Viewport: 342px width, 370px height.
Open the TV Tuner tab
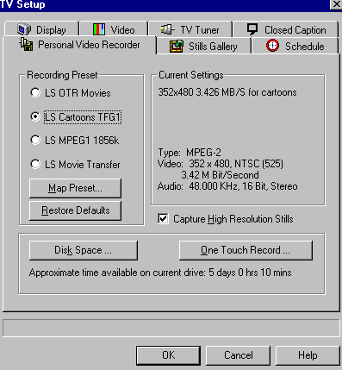point(190,29)
